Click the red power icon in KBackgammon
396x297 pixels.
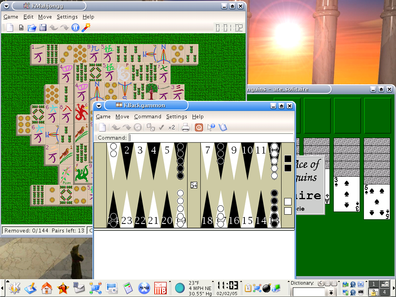coord(199,127)
